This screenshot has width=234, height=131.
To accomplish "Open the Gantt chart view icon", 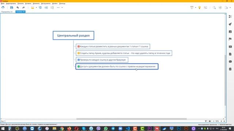I will coord(205,7).
